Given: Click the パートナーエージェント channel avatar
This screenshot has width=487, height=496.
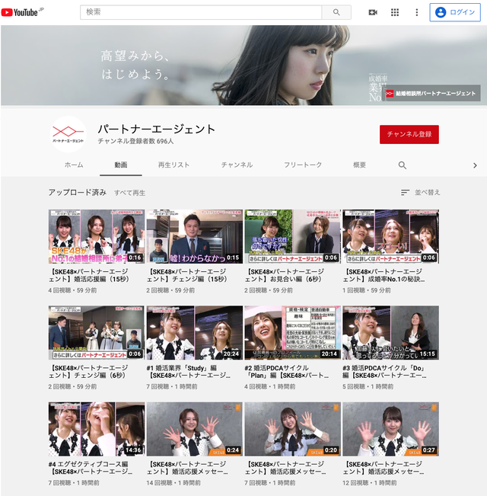Looking at the screenshot, I should click(x=68, y=134).
